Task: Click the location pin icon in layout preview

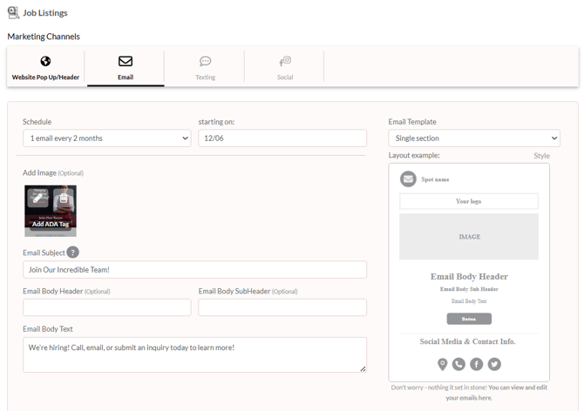Action: pyautogui.click(x=442, y=364)
